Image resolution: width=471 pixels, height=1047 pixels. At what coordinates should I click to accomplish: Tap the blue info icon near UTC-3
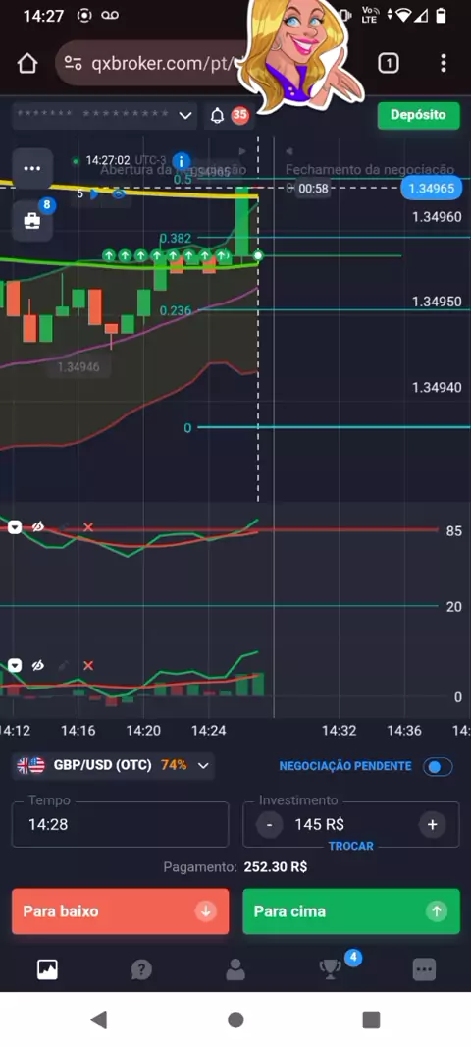click(x=181, y=161)
